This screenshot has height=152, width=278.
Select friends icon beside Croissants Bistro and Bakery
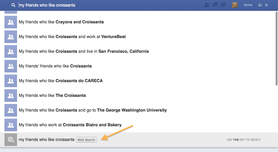[x=11, y=125]
